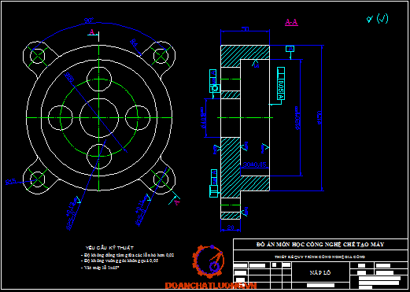410x292 pixels.
Task: Select the R4 radius dimension label
Action: 134,43
